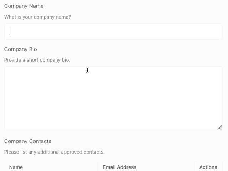
Task: Click the divider between Name and Email Address
Action: (98, 167)
